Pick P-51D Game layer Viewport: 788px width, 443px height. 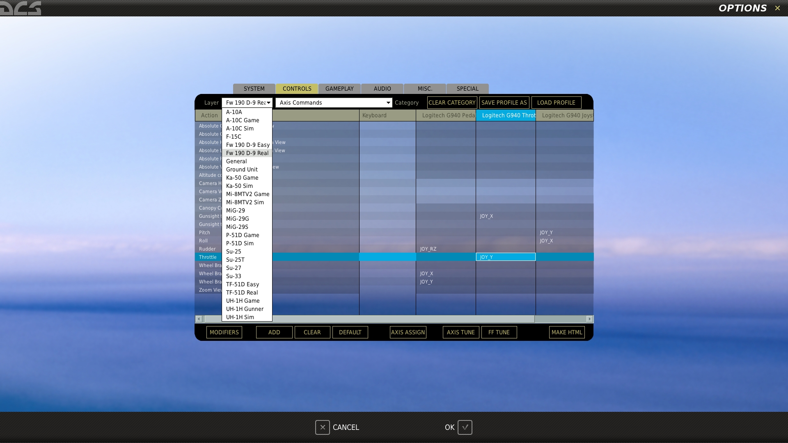click(x=247, y=235)
